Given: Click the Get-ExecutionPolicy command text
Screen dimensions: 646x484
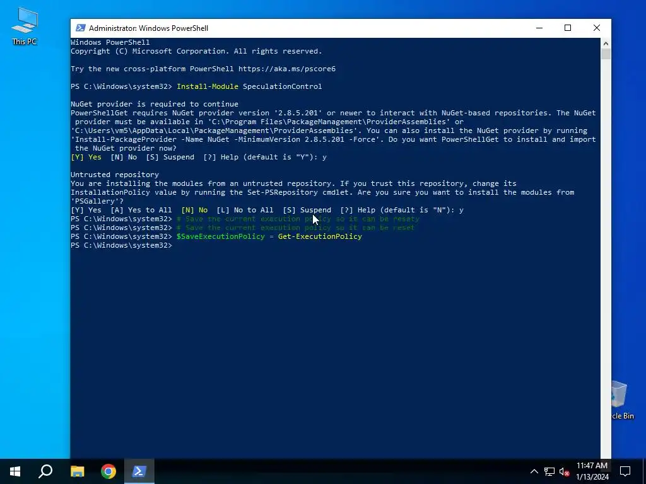Looking at the screenshot, I should [x=320, y=237].
